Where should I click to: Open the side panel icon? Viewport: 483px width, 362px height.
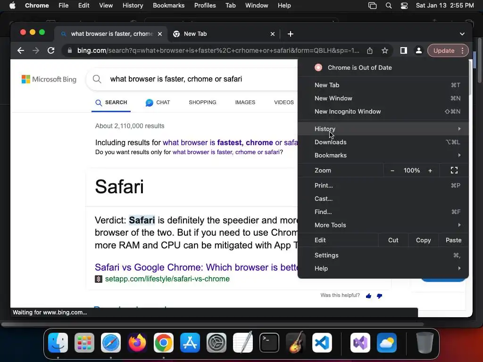404,50
